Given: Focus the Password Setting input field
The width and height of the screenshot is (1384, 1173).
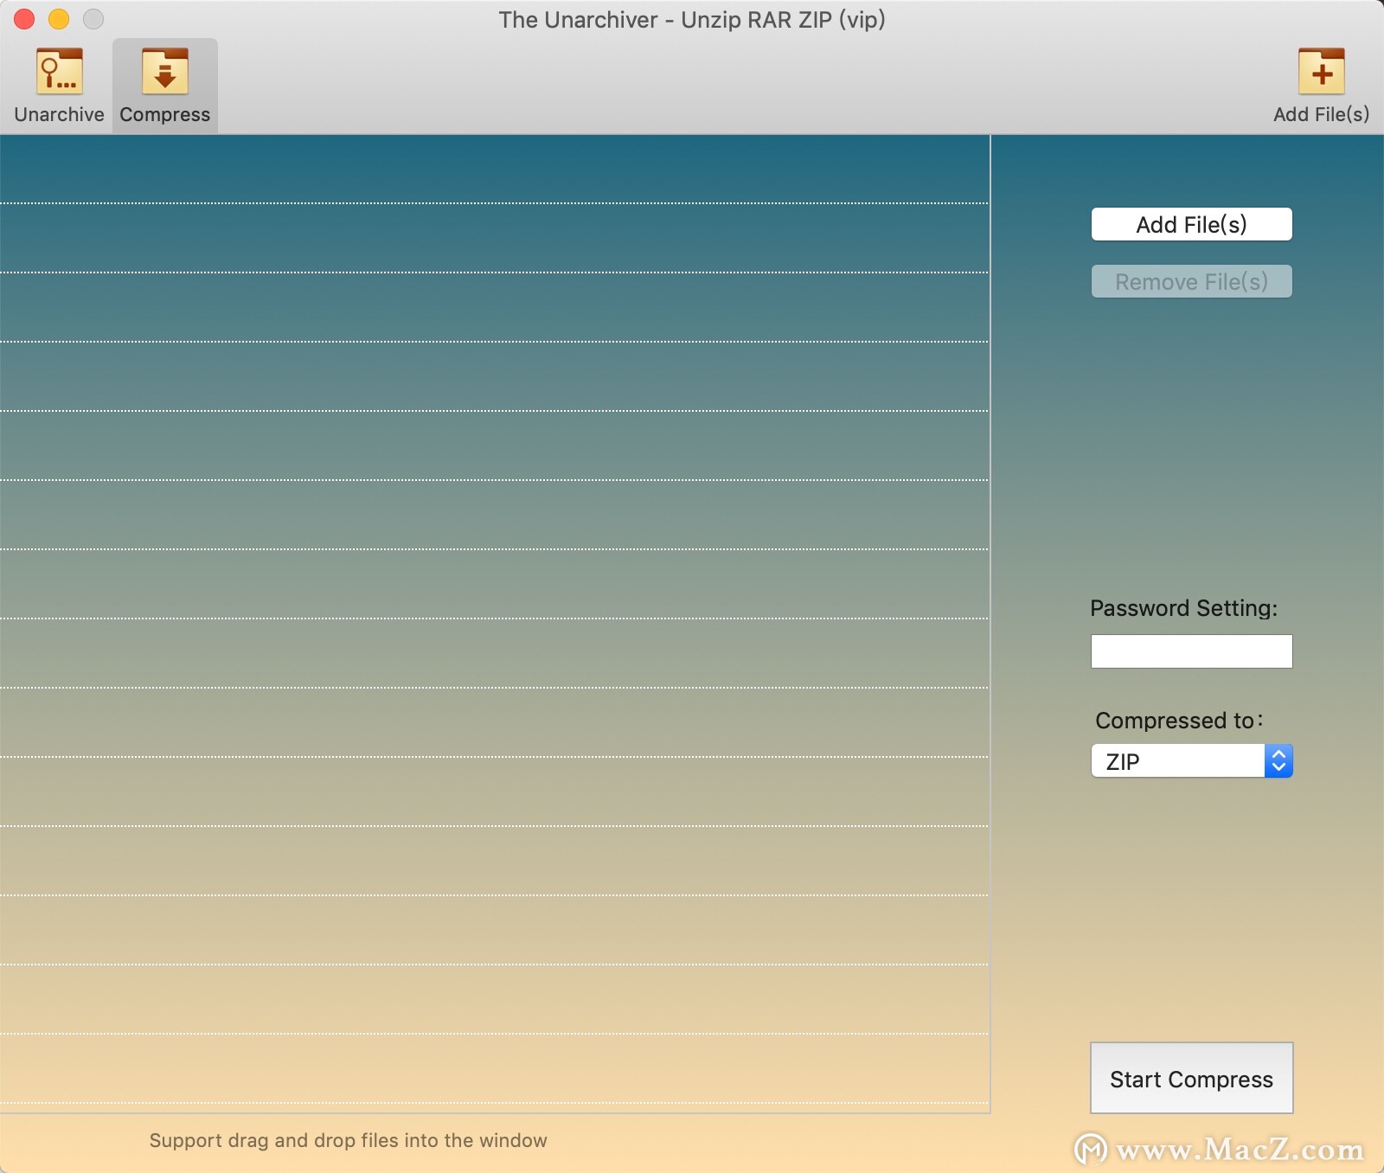Looking at the screenshot, I should pyautogui.click(x=1191, y=651).
